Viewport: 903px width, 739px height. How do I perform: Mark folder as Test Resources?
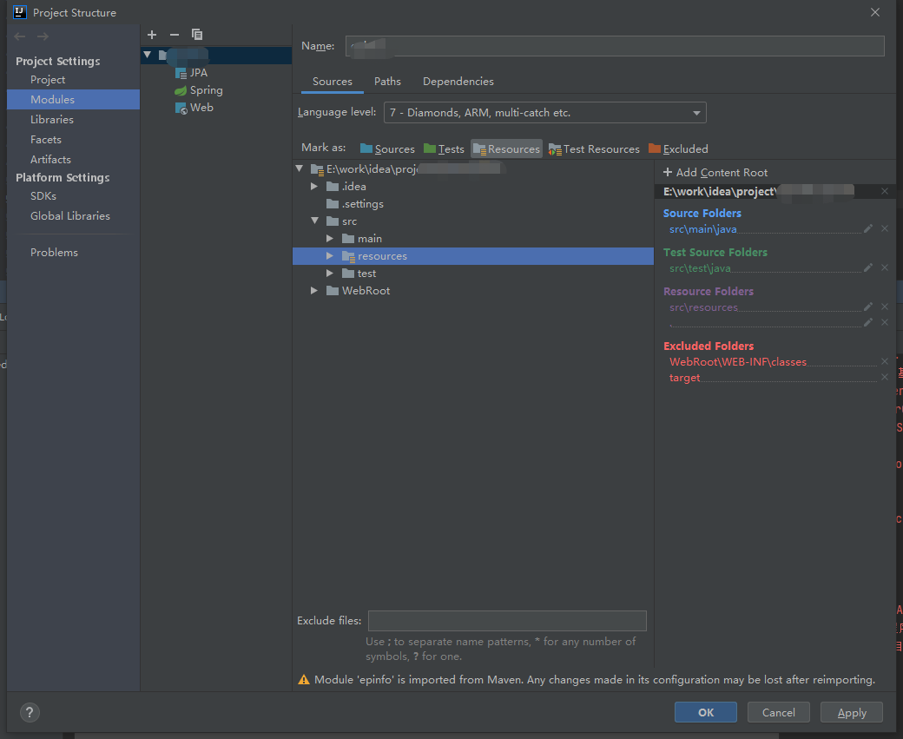click(594, 149)
